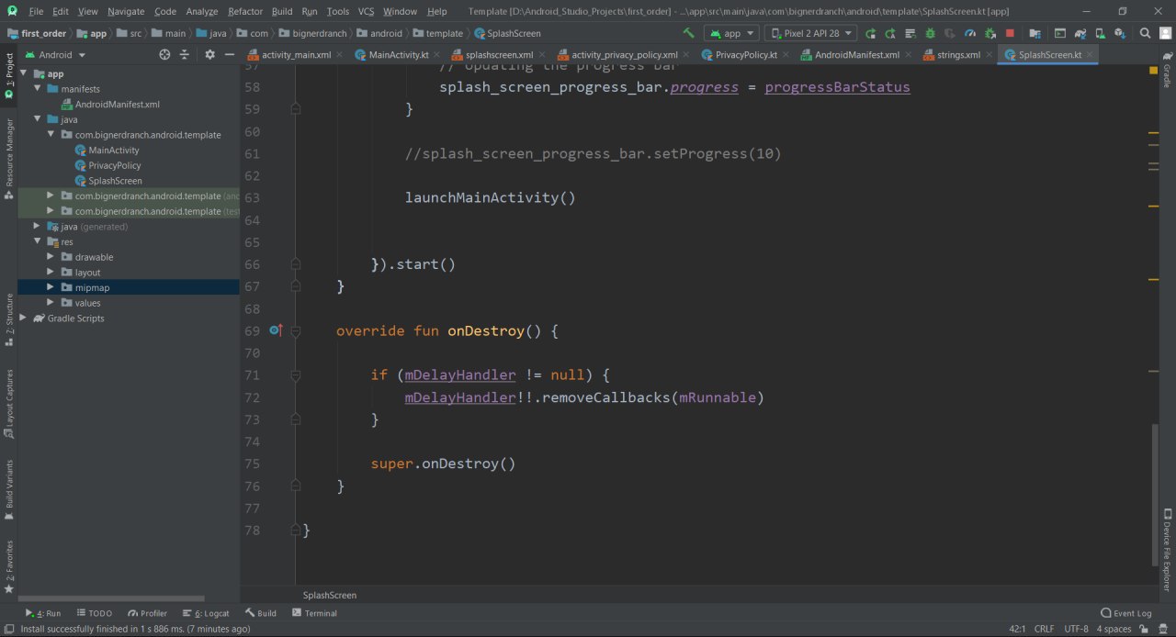The height and width of the screenshot is (637, 1176).
Task: Expand the mipmap resource folder
Action: 51,287
